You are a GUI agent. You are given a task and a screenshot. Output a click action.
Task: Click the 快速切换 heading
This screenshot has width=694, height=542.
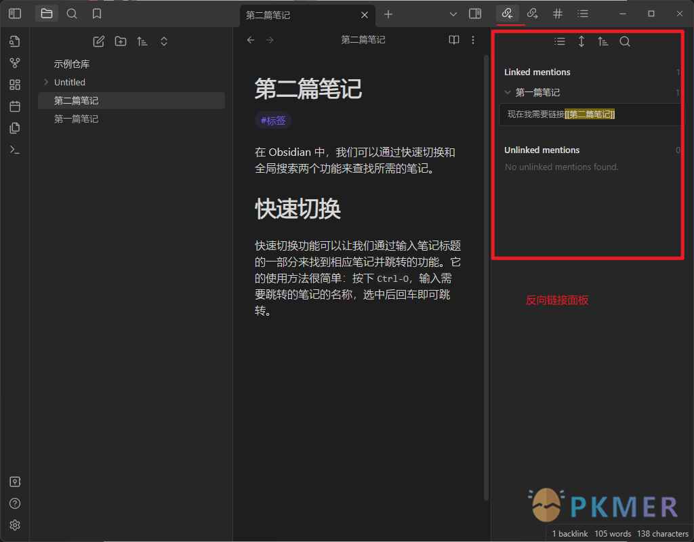pyautogui.click(x=298, y=209)
